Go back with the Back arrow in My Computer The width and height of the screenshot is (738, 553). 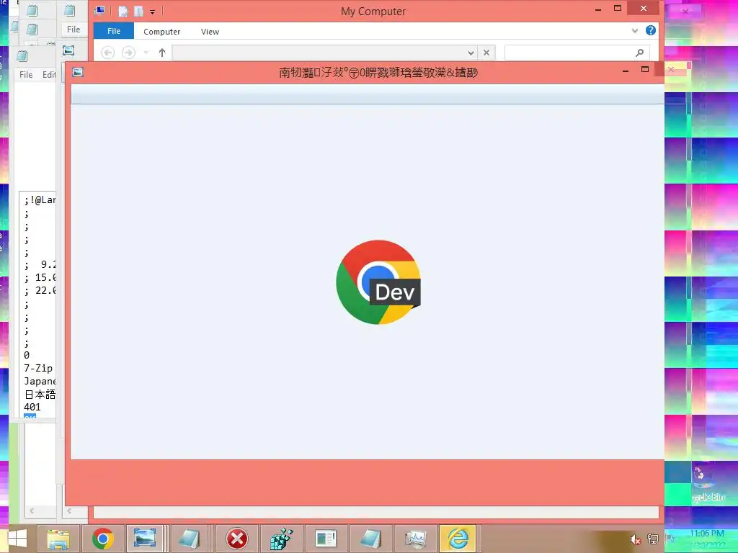tap(108, 52)
